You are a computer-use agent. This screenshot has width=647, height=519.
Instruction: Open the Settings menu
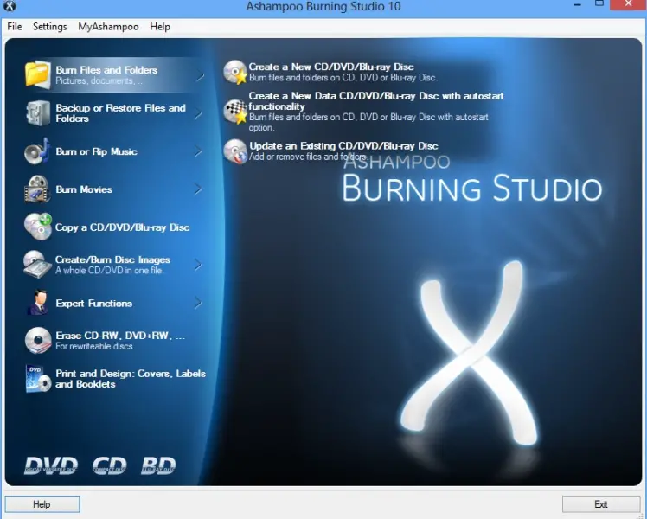pyautogui.click(x=49, y=27)
